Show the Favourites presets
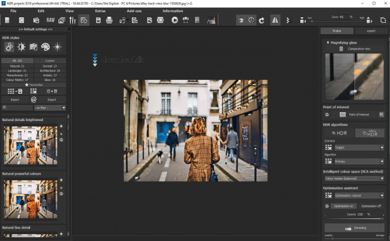The height and width of the screenshot is (241, 390). coord(33,85)
